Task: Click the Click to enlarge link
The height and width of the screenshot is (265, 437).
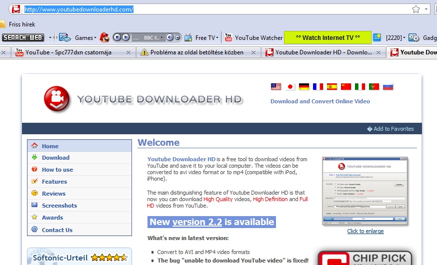Action: click(365, 231)
